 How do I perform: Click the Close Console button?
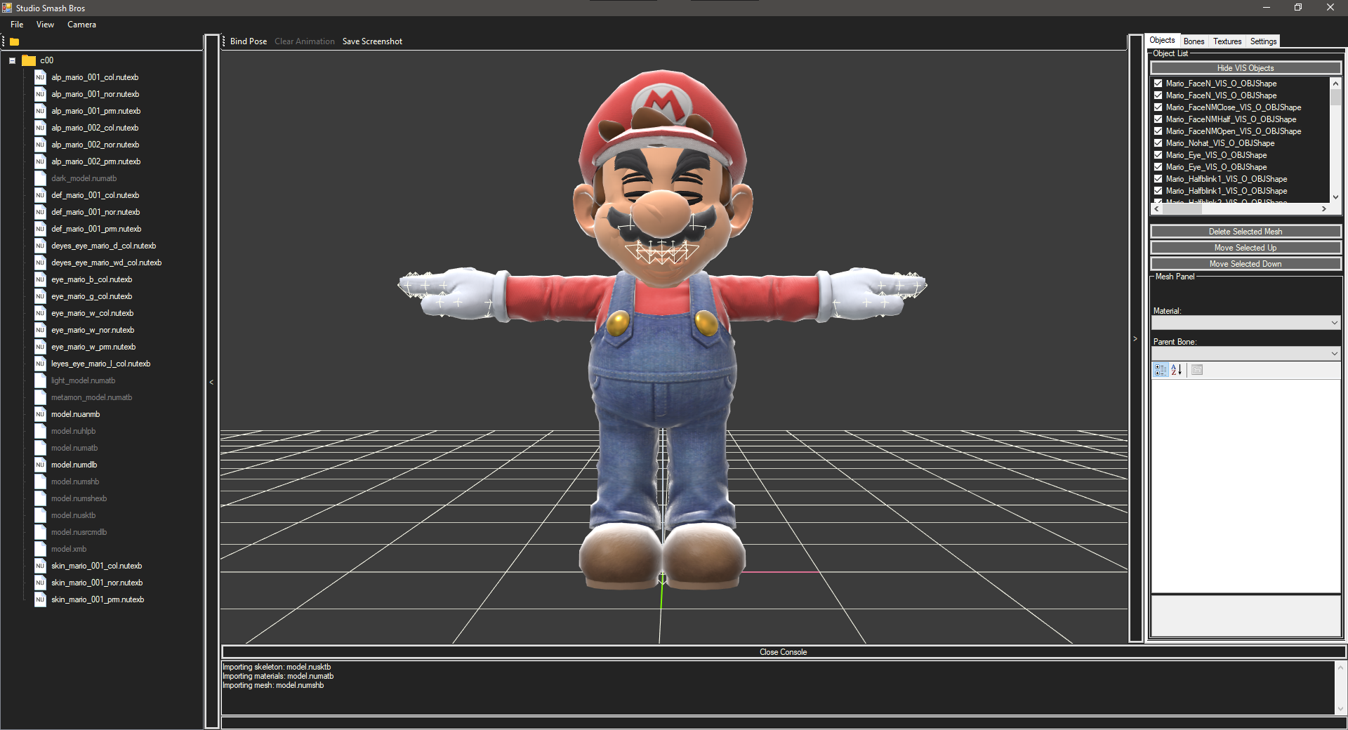coord(784,652)
